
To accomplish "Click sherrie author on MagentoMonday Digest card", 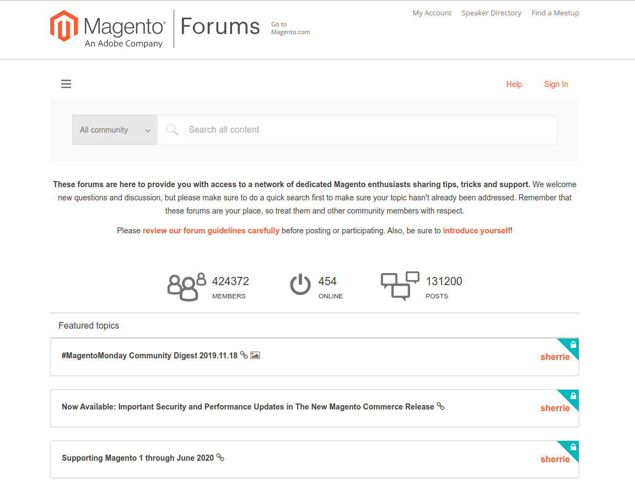I will (555, 357).
